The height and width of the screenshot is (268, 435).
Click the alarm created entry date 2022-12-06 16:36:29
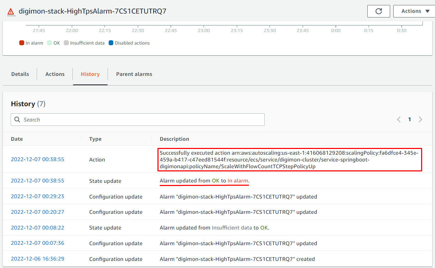37,259
